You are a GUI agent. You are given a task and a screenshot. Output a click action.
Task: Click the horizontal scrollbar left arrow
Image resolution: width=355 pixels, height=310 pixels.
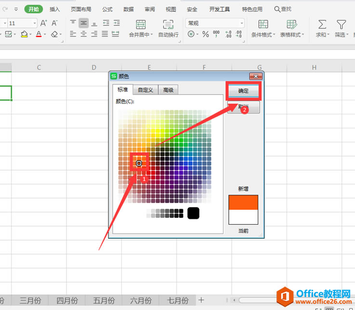point(234,300)
